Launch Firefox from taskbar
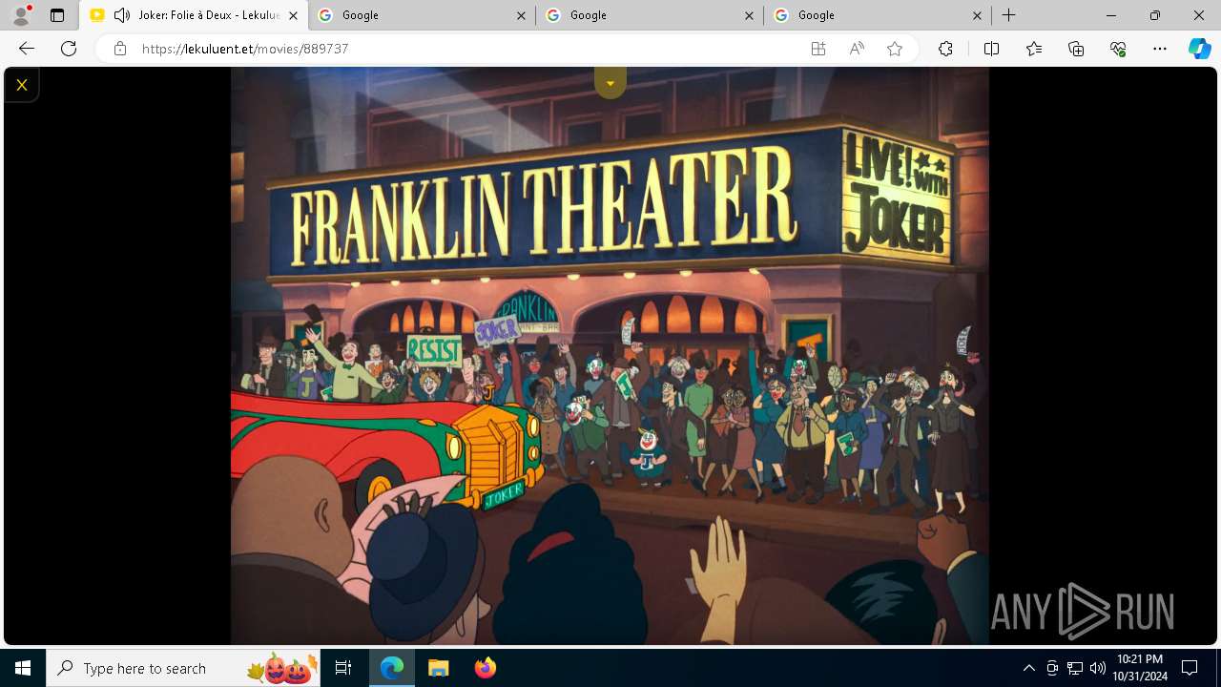This screenshot has width=1221, height=687. tap(485, 668)
